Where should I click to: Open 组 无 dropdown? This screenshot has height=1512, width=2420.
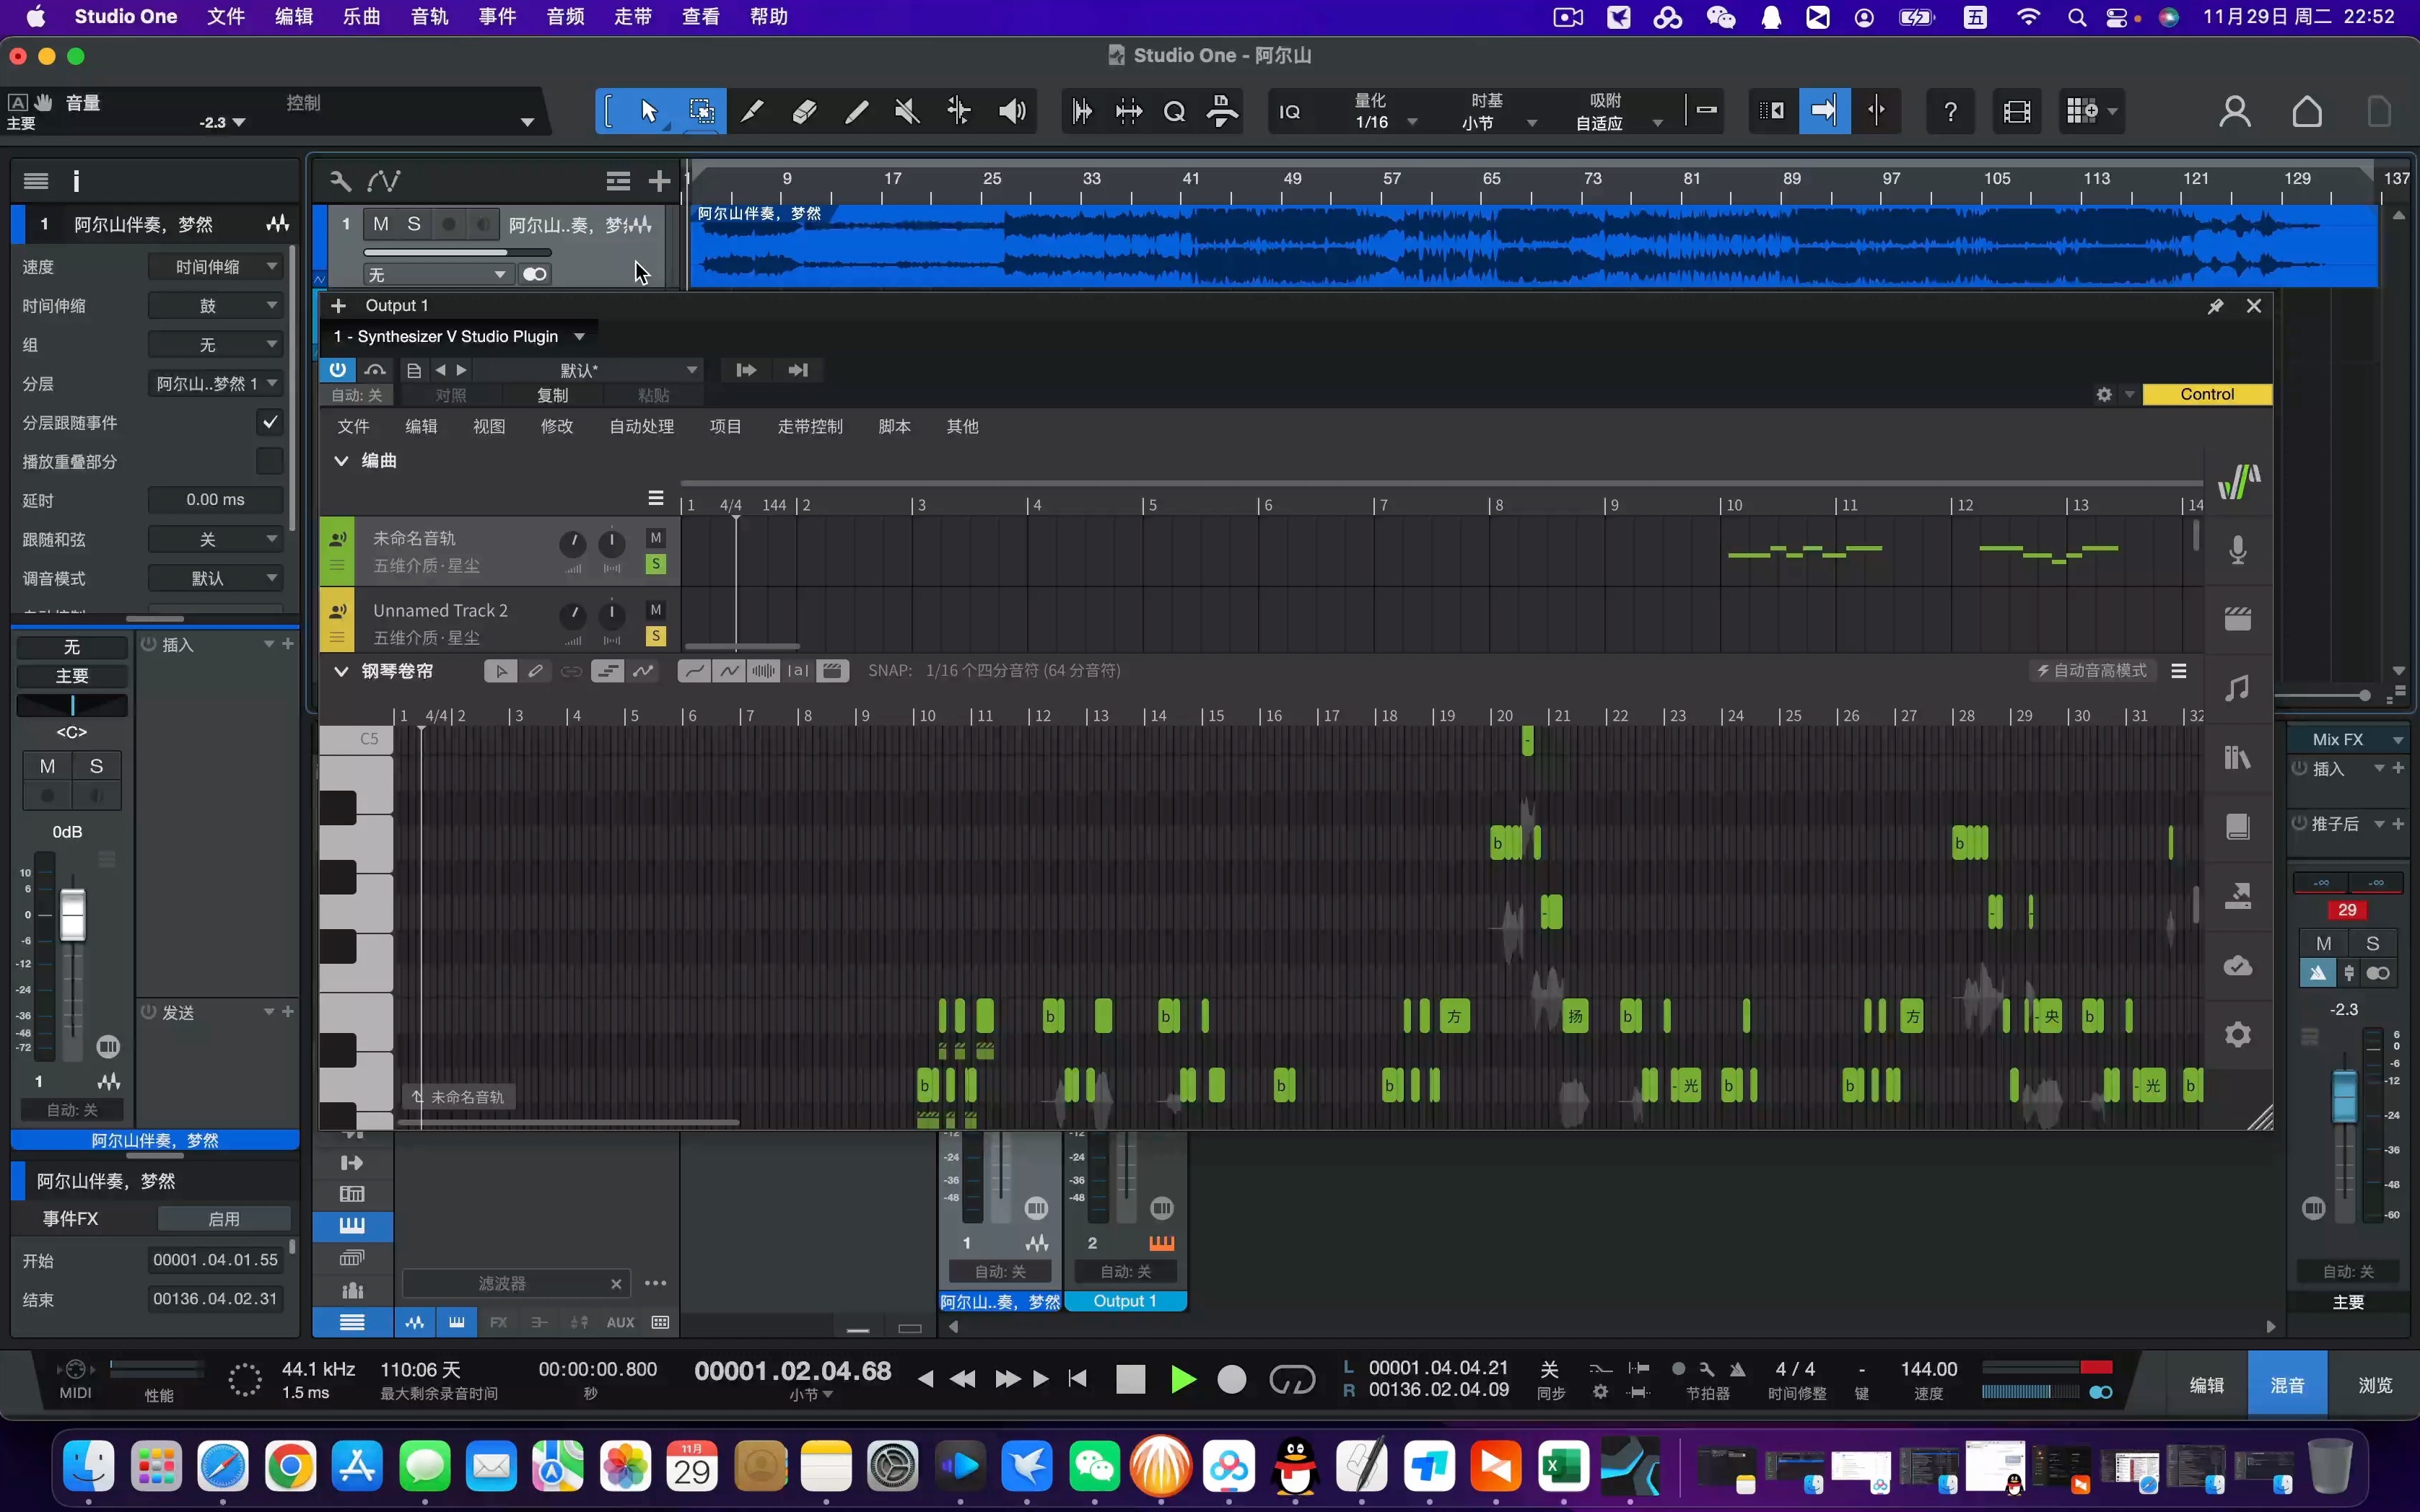(216, 345)
